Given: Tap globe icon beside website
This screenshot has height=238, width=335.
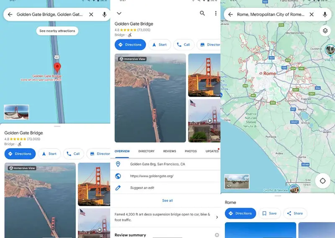Looking at the screenshot, I should click(x=118, y=176).
